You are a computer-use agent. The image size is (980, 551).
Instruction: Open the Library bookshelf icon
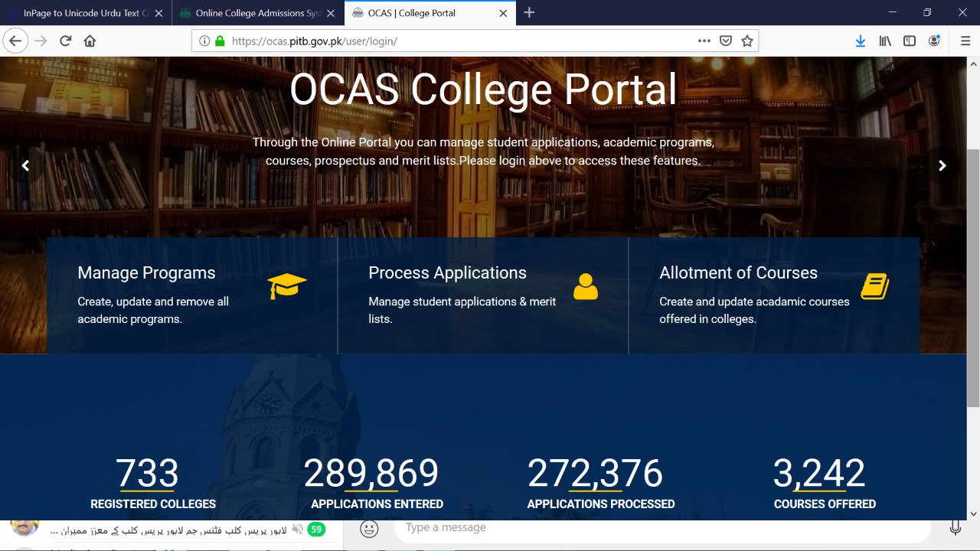point(885,41)
